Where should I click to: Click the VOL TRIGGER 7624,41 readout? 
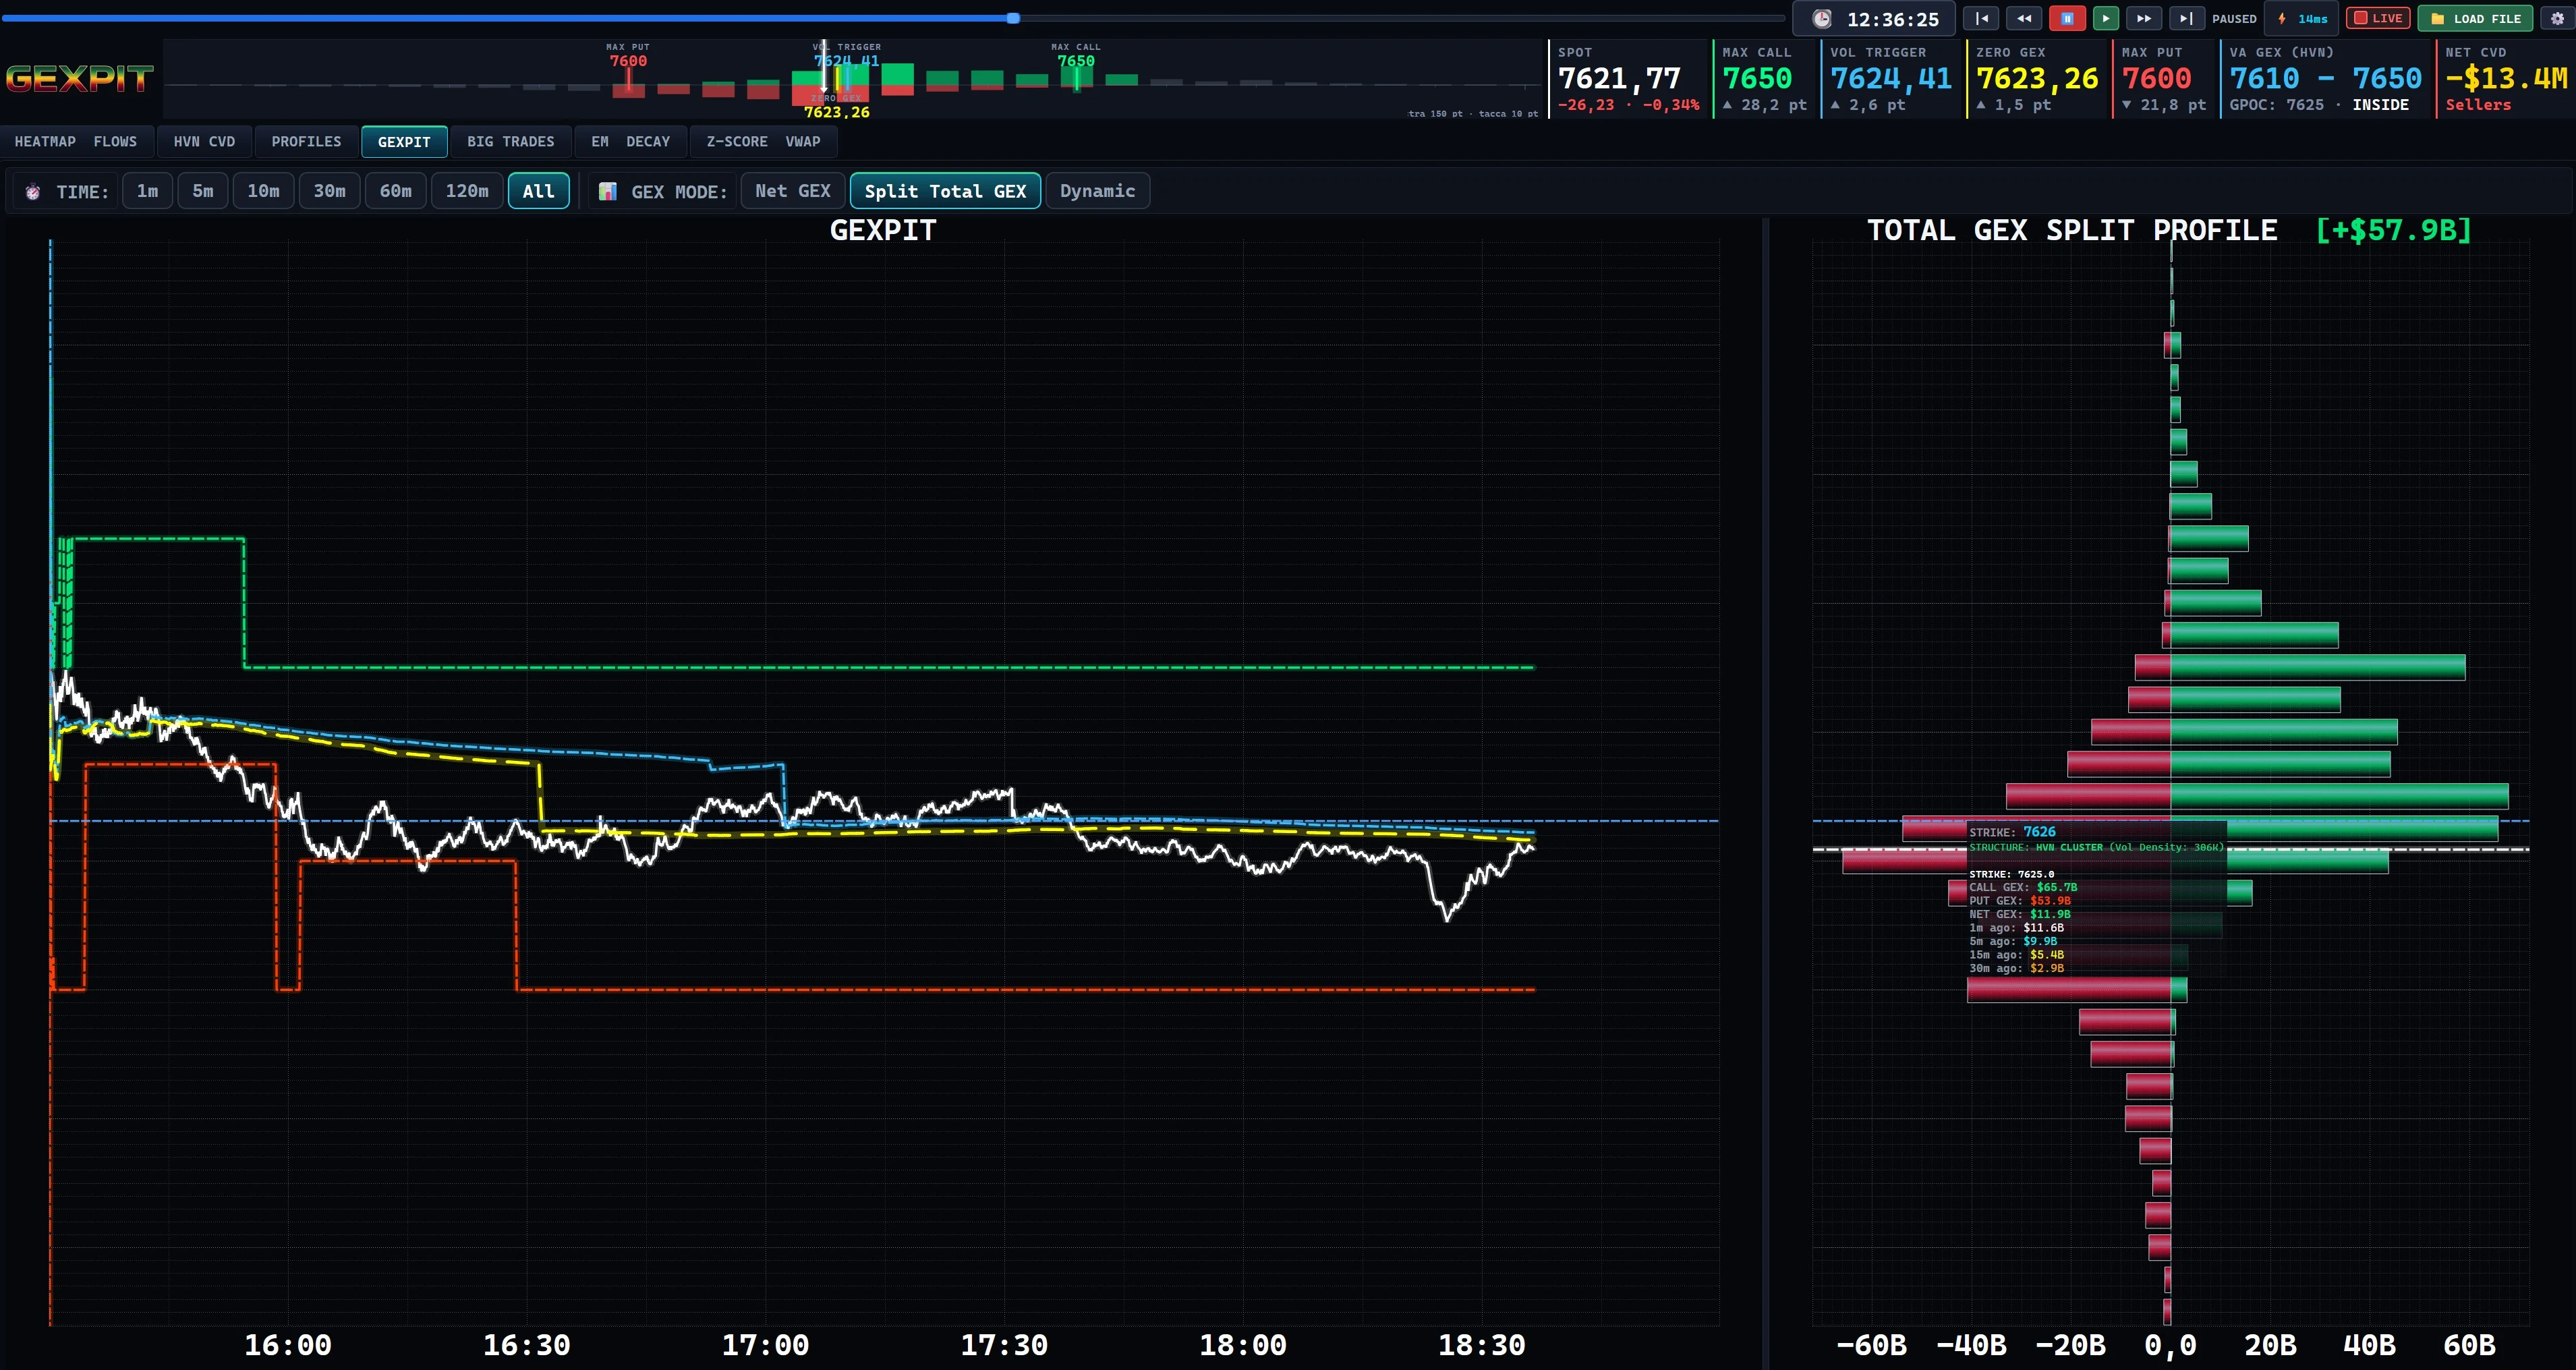click(1891, 78)
